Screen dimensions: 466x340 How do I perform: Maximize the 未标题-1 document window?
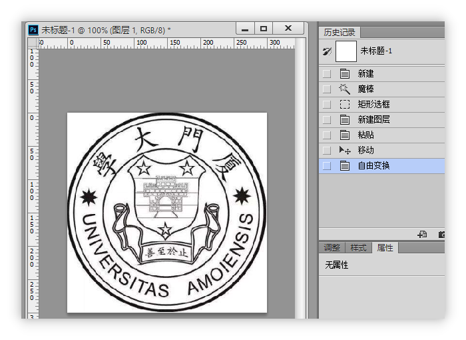(x=264, y=29)
